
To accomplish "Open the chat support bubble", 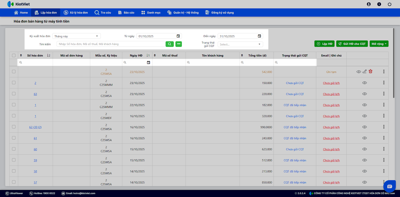I will 389,186.
